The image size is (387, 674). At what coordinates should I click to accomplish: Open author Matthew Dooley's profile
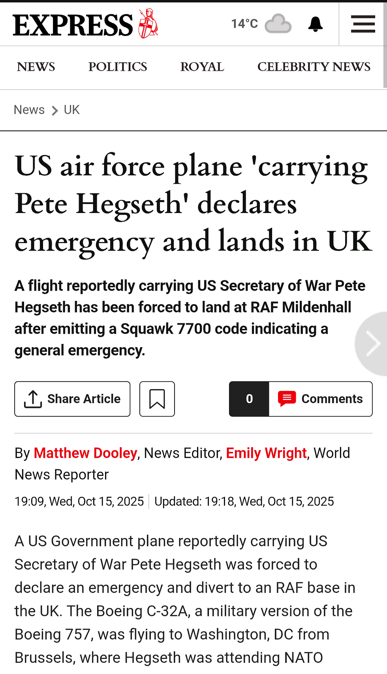click(x=85, y=453)
